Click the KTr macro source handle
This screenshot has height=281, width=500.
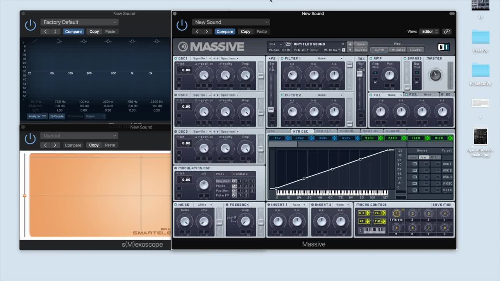[x=367, y=213]
